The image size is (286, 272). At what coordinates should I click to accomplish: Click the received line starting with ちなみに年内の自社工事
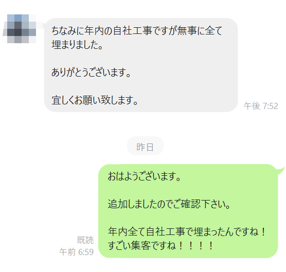click(x=137, y=30)
